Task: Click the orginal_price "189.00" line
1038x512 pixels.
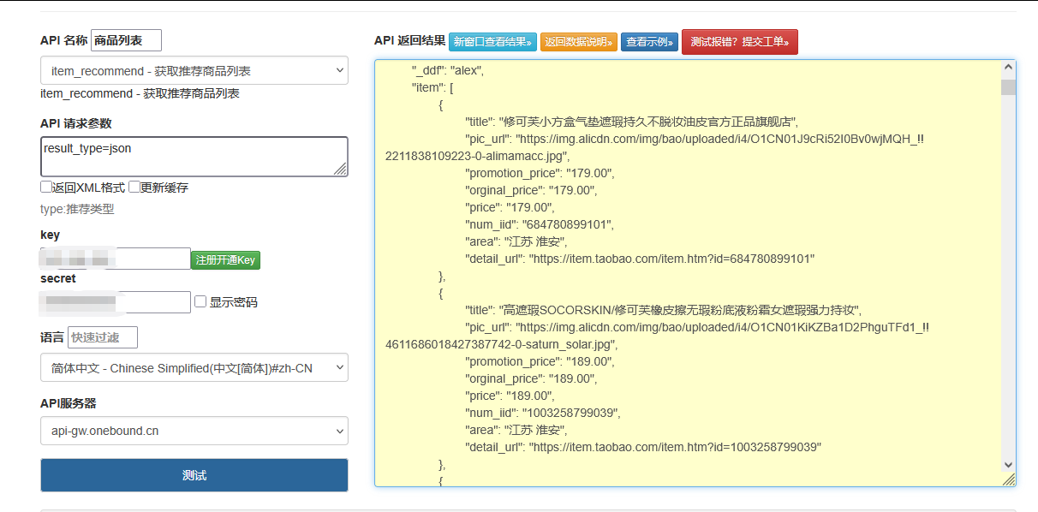Action: (531, 378)
